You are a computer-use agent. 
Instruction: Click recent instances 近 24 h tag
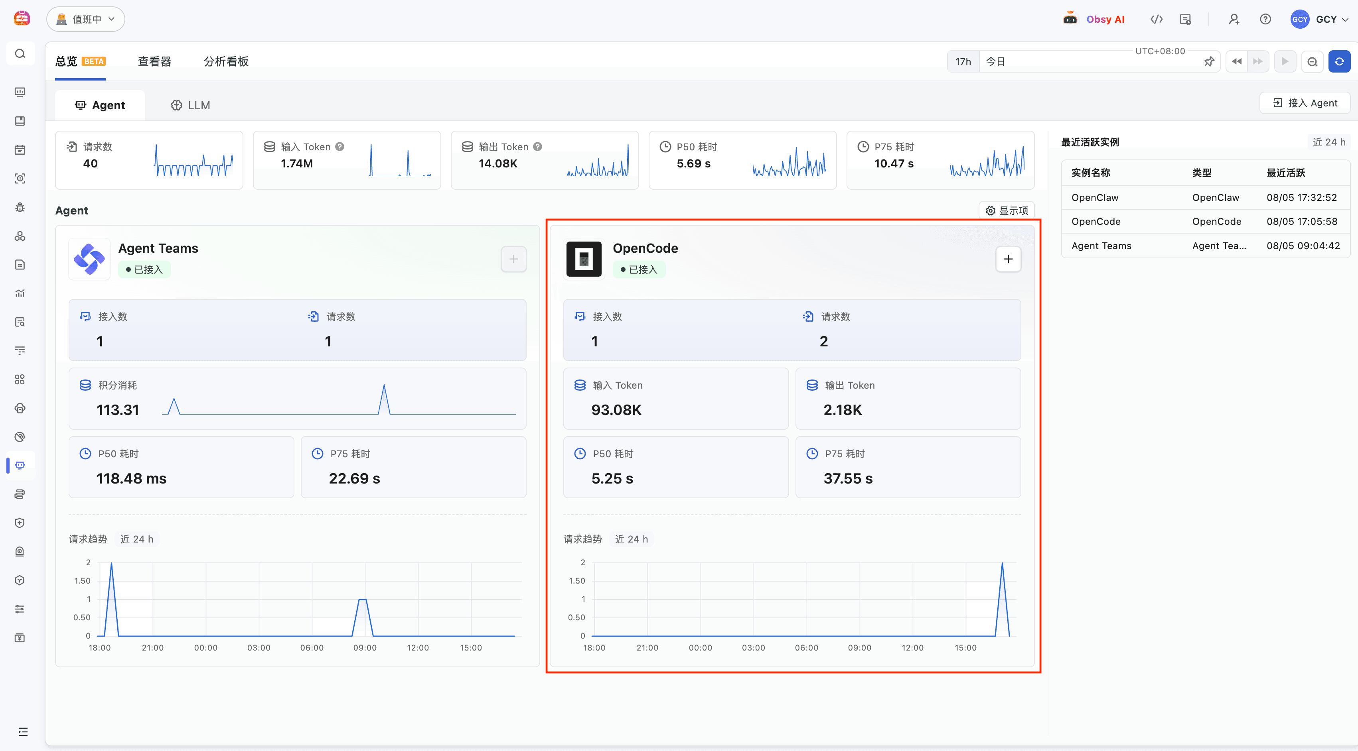[x=1328, y=142]
